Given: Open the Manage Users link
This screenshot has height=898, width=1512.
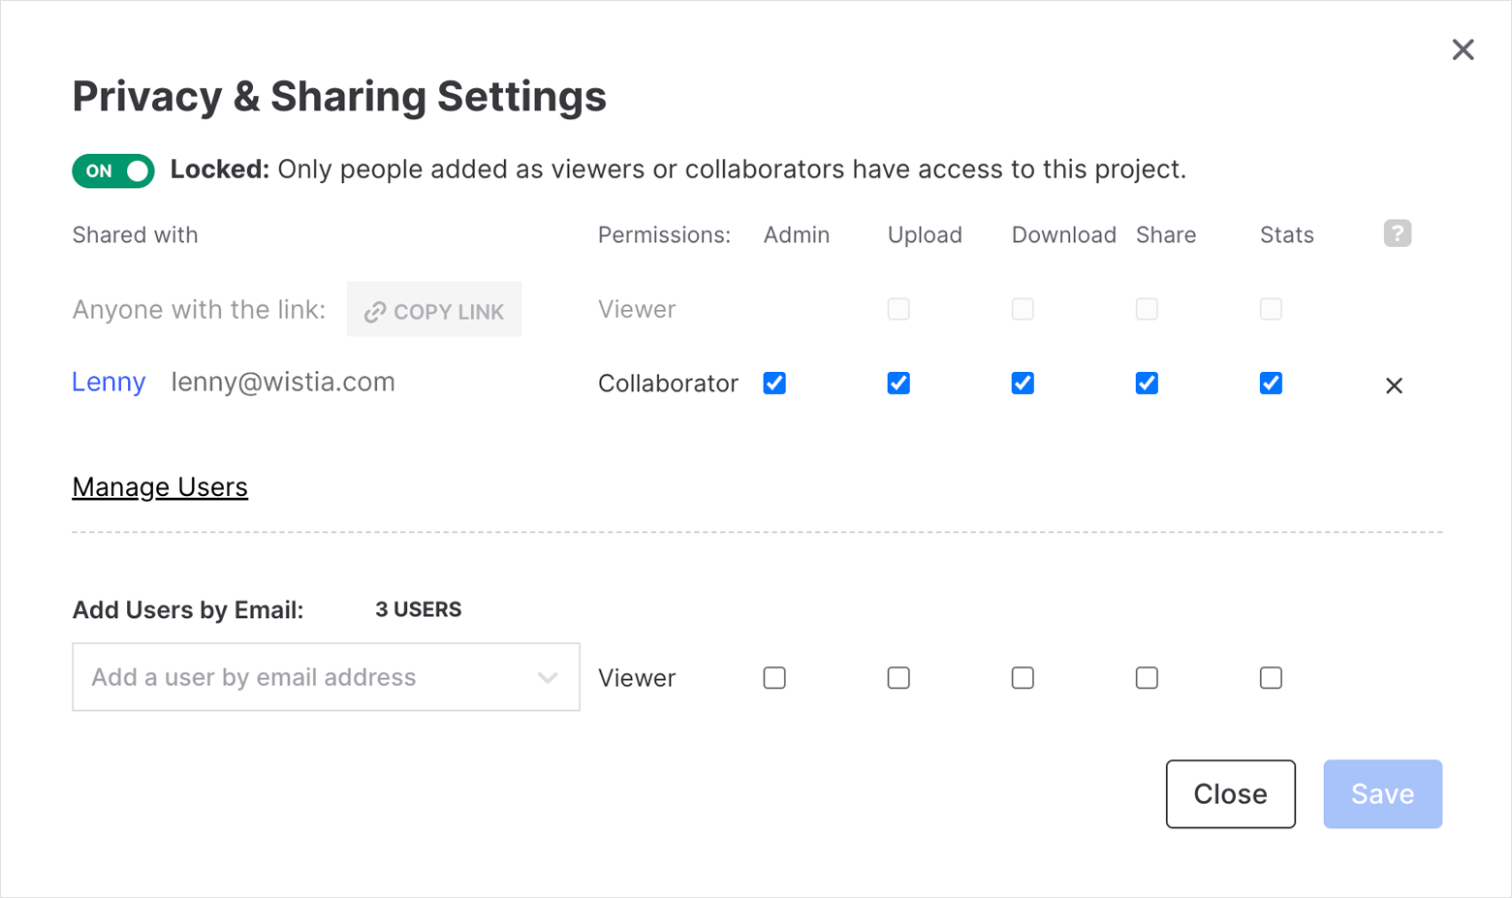Looking at the screenshot, I should [x=160, y=486].
